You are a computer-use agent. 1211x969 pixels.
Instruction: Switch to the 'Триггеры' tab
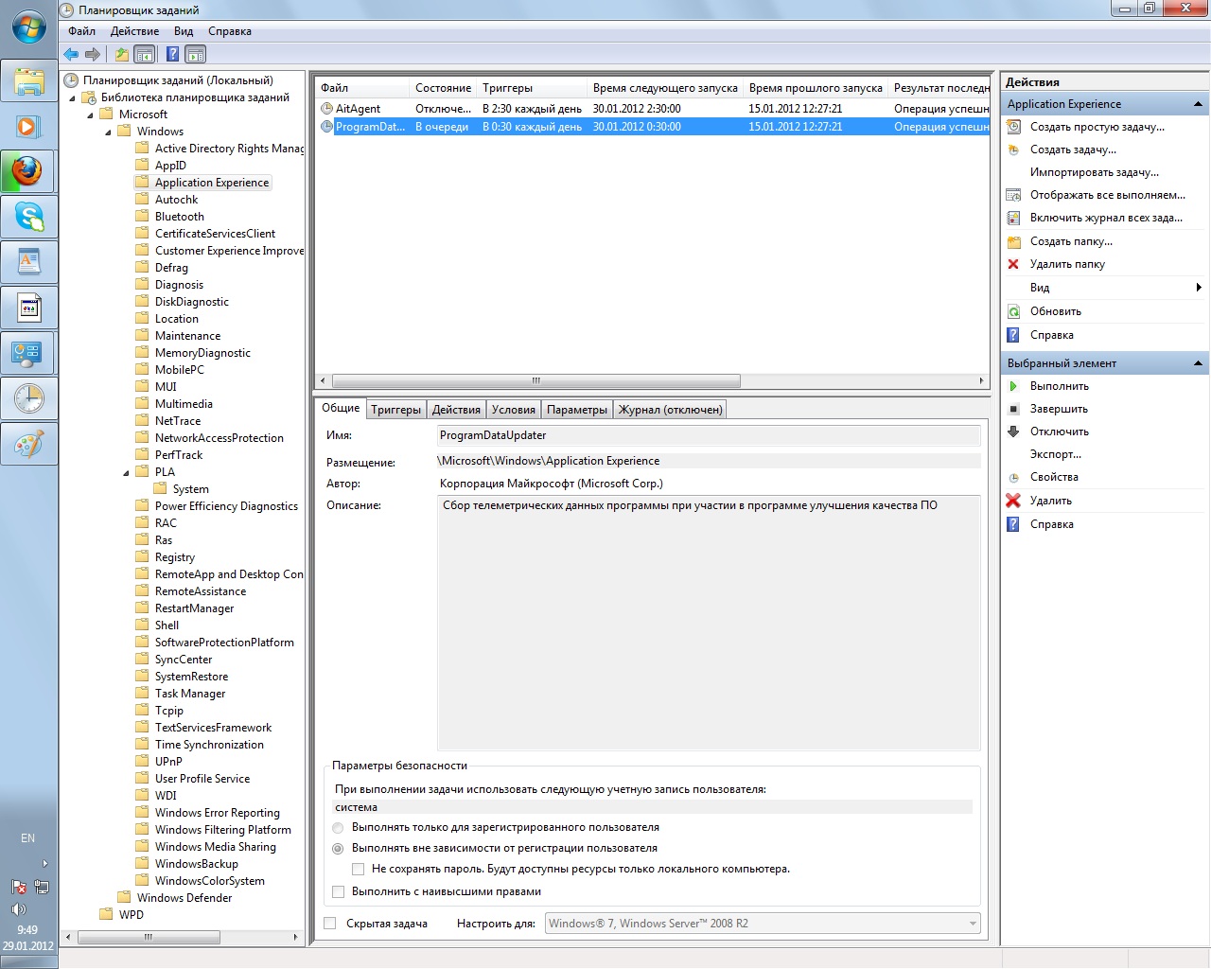pos(395,410)
